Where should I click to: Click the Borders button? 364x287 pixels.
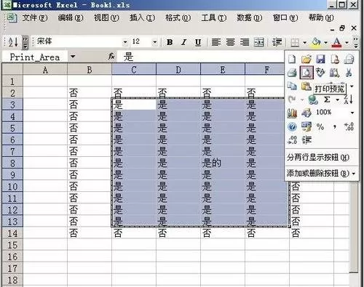tap(295, 42)
